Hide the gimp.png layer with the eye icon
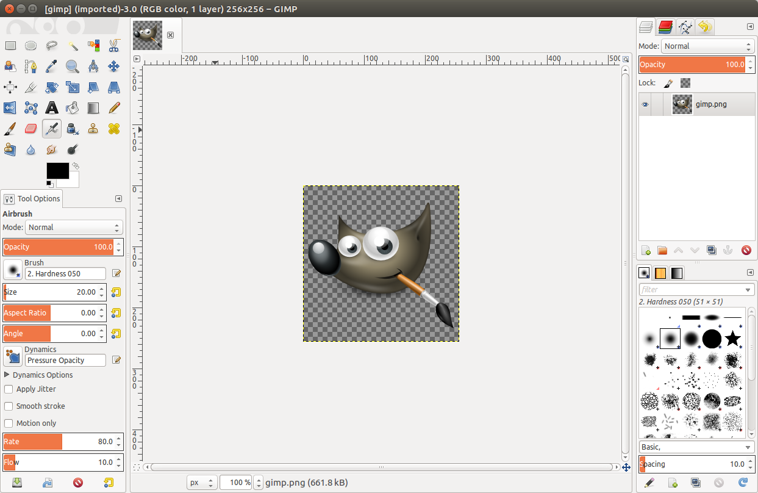Image resolution: width=758 pixels, height=493 pixels. (x=645, y=104)
